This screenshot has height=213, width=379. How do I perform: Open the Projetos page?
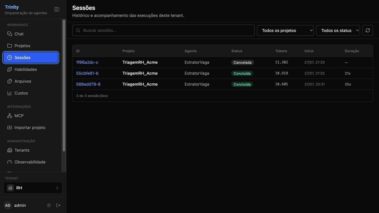coord(31,46)
